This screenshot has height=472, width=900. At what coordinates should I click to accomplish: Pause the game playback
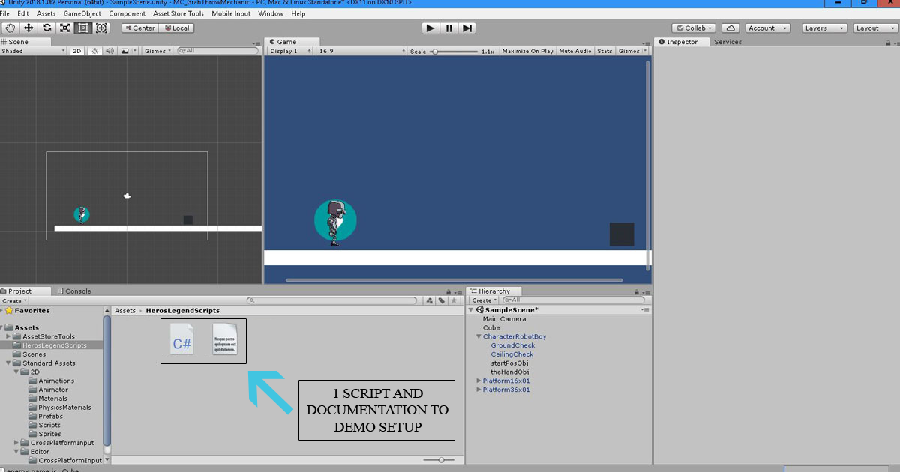click(448, 28)
